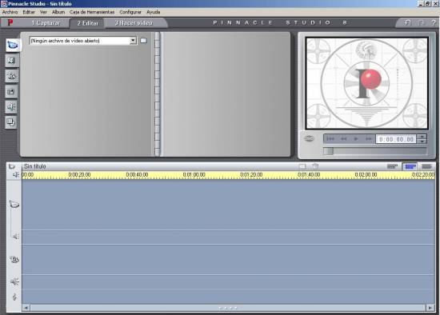Viewport: 440px width, 315px height.
Task: Switch to Text list view button
Action: pyautogui.click(x=427, y=166)
